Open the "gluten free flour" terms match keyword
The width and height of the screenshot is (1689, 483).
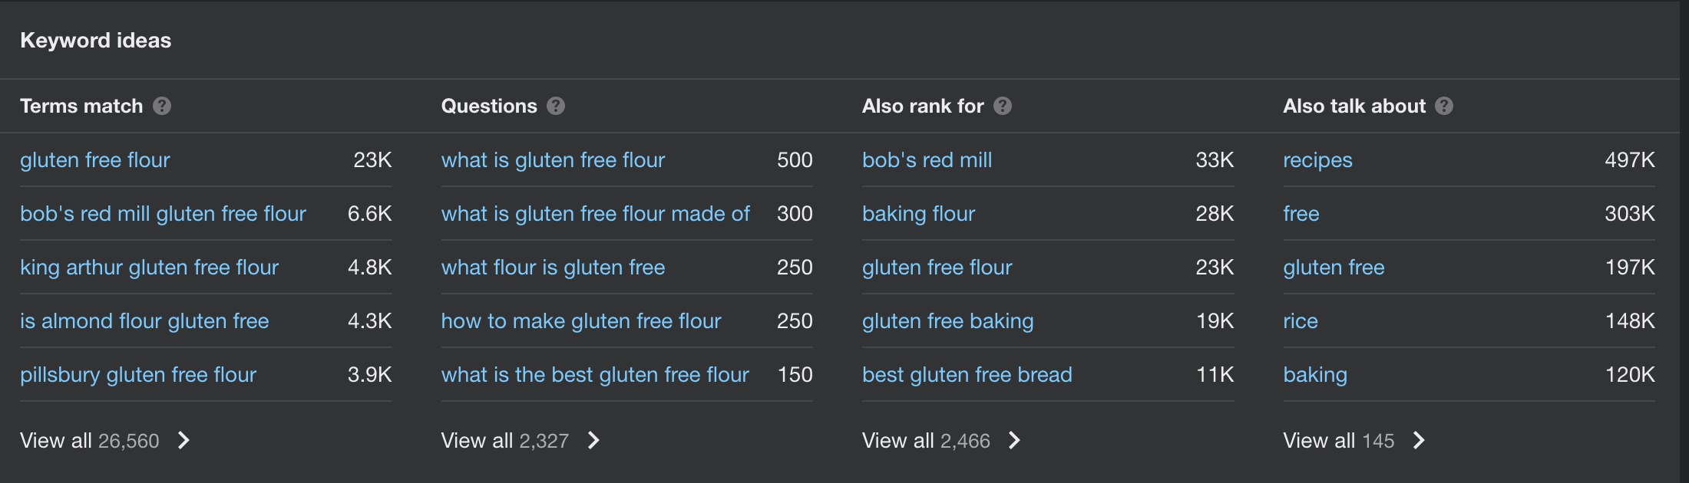point(95,160)
